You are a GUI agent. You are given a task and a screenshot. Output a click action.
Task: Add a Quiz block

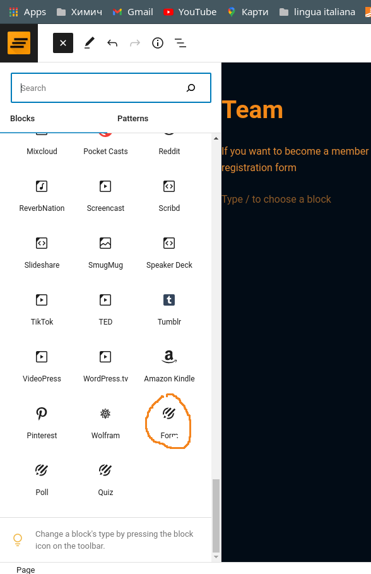point(105,478)
